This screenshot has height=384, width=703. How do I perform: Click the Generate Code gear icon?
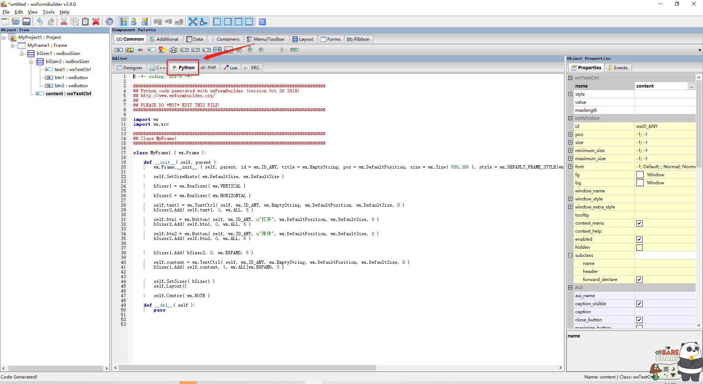pyautogui.click(x=109, y=22)
